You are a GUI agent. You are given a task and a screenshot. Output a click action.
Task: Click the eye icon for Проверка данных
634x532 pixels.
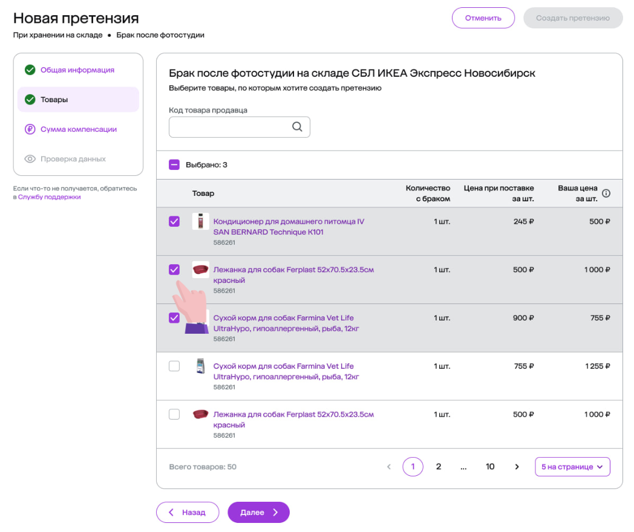30,159
